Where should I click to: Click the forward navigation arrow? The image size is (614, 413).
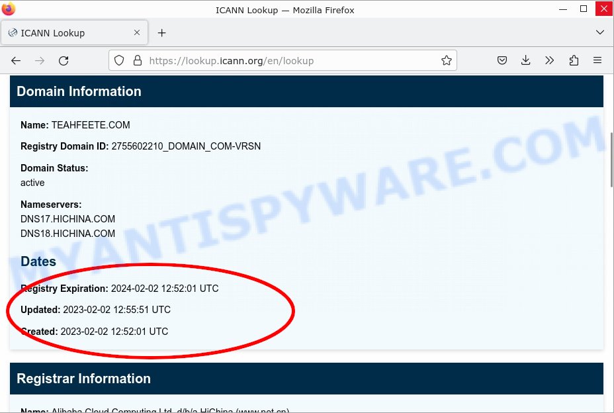click(x=40, y=61)
